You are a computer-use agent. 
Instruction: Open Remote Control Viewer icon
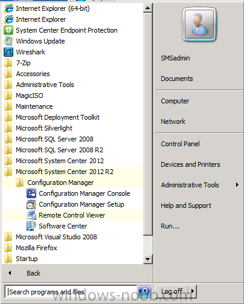pos(31,215)
